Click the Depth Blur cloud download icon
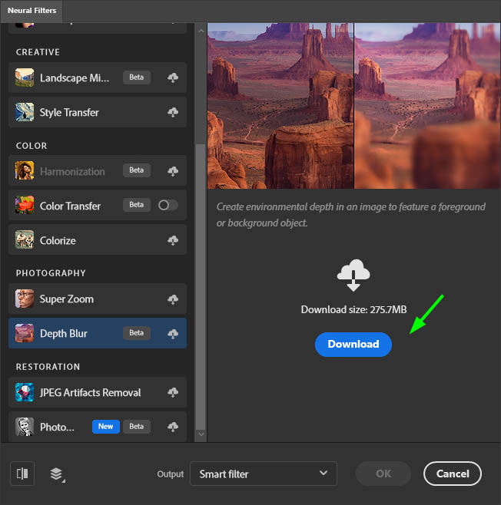The width and height of the screenshot is (501, 505). [x=173, y=334]
